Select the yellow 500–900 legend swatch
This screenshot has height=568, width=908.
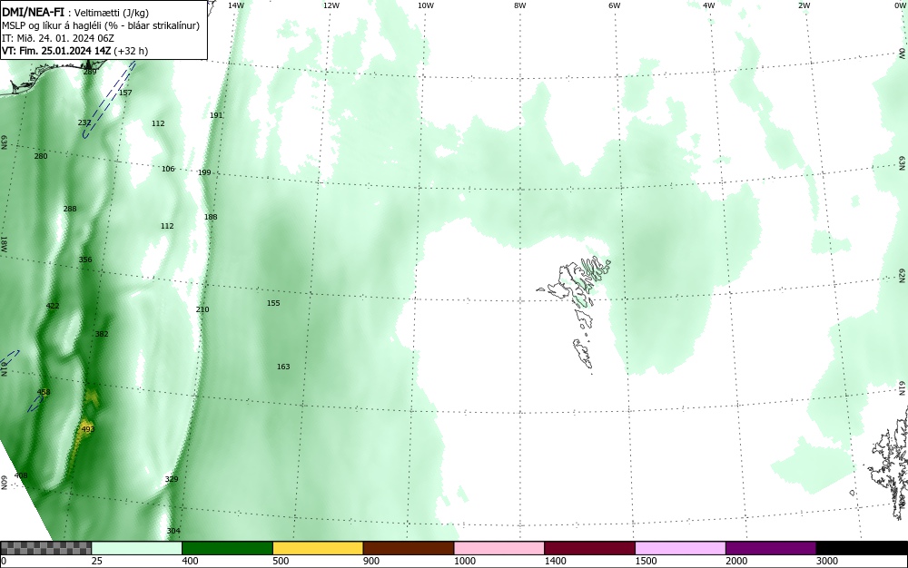click(x=318, y=548)
